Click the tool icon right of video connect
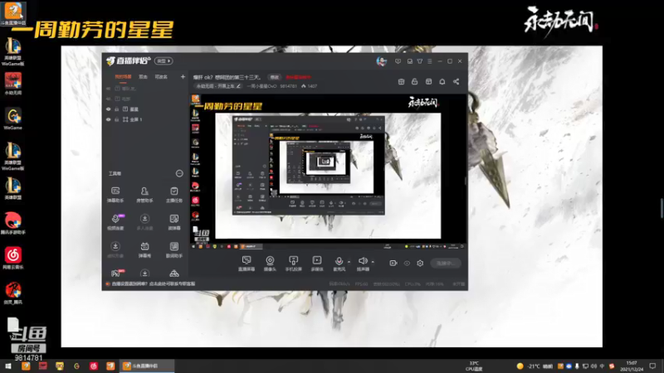Viewport: 664px width, 373px height. coord(144,222)
